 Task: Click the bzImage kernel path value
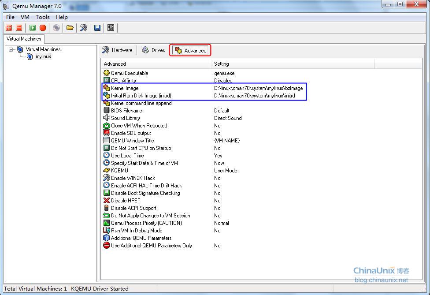click(258, 88)
